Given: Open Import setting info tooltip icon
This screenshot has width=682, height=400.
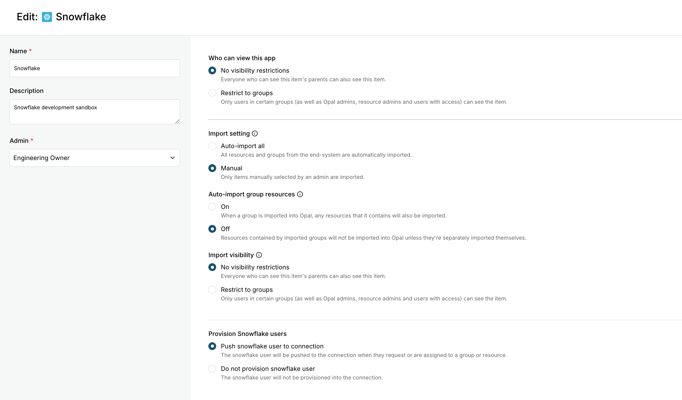Looking at the screenshot, I should pyautogui.click(x=255, y=134).
